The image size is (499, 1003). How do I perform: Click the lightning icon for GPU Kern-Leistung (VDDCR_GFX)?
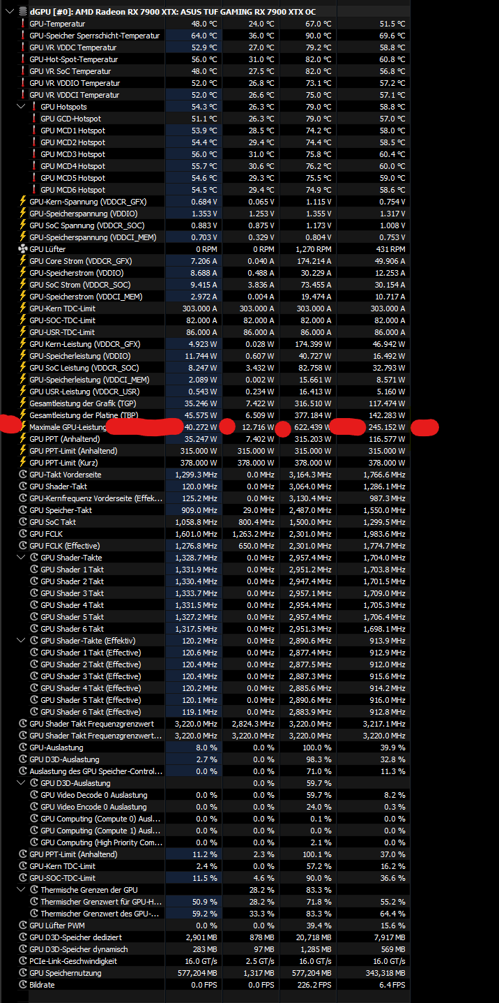click(x=23, y=344)
